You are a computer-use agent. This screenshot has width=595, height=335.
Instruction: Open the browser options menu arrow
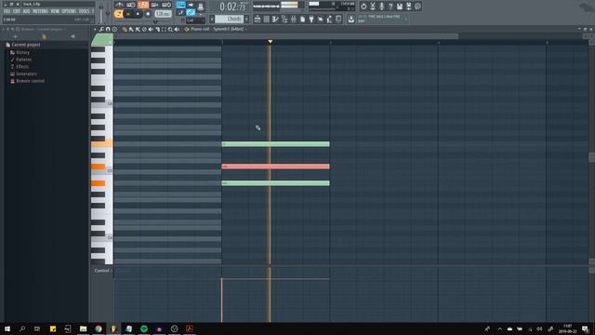click(x=4, y=29)
